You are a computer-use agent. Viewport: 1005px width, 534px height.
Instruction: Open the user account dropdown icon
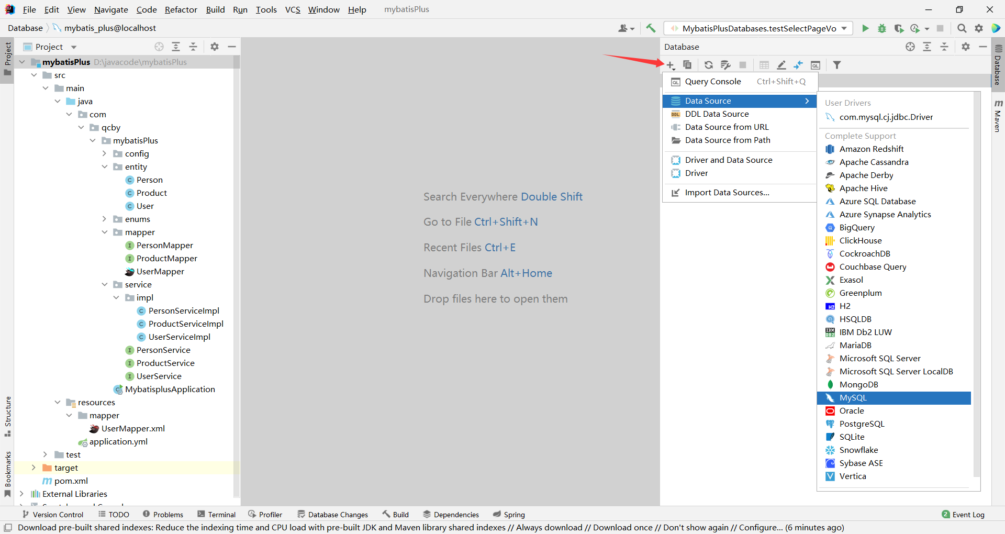point(626,28)
